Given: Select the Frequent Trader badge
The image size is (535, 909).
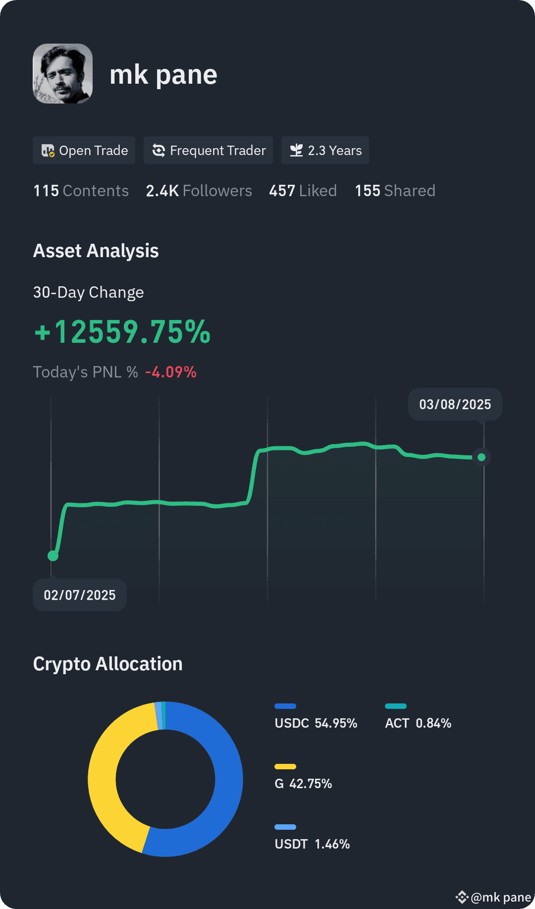Looking at the screenshot, I should point(208,150).
